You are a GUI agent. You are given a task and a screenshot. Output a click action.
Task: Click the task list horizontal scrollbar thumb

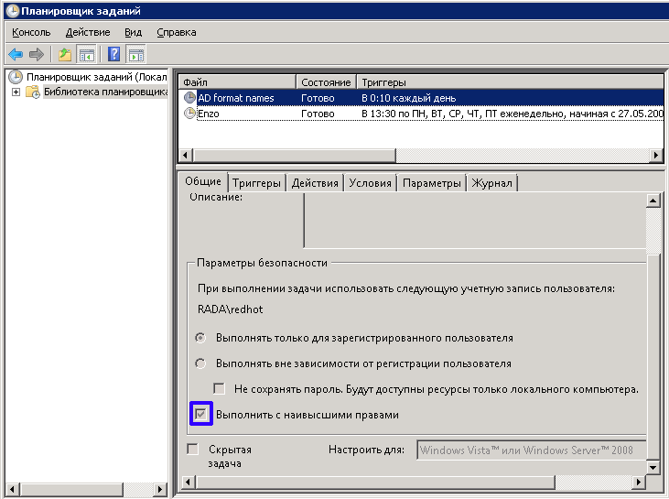295,155
